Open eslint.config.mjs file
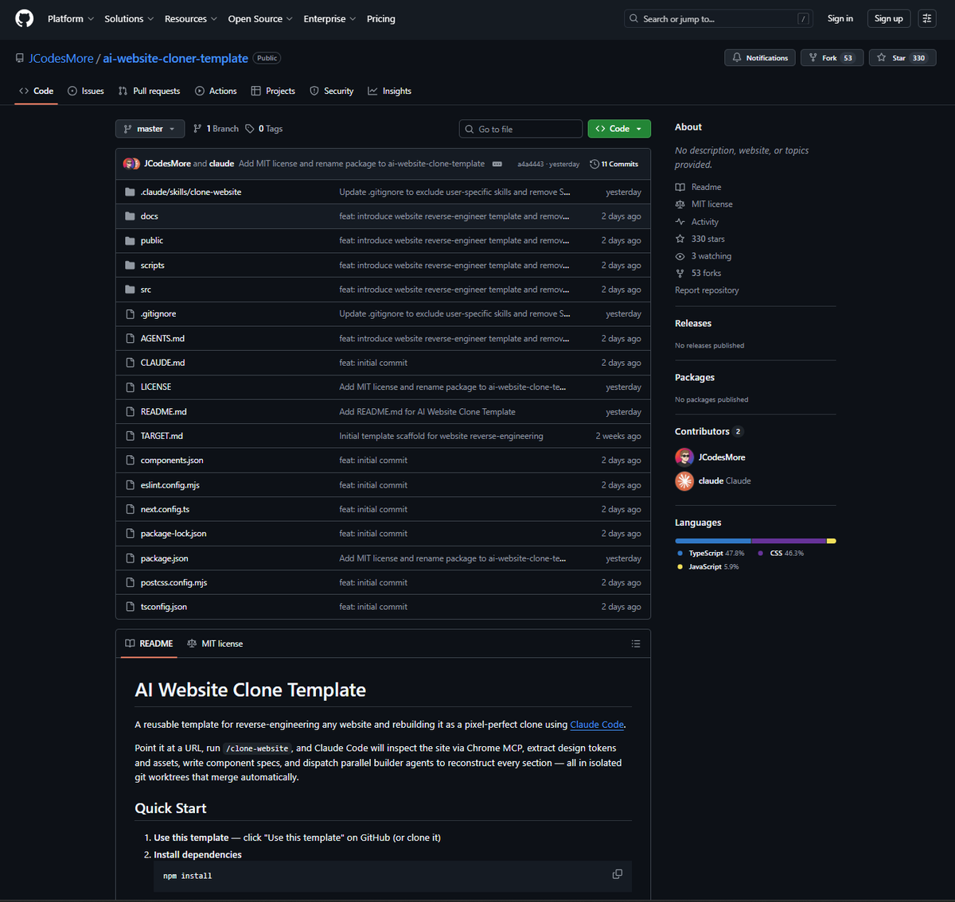955x902 pixels. (170, 485)
